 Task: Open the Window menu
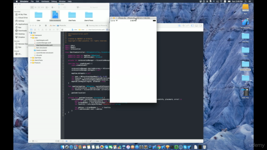(62, 1)
